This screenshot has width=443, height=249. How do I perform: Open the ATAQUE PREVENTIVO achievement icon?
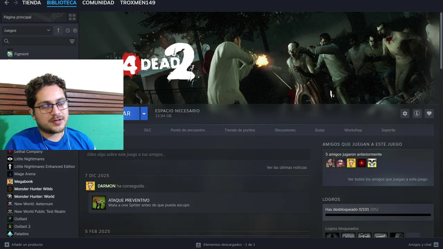pyautogui.click(x=99, y=203)
